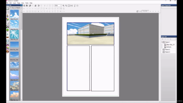Screen dimensions: 183x103
Task: Open the '11 Sky & Weath' asset category dropdown
Action: click(16, 8)
